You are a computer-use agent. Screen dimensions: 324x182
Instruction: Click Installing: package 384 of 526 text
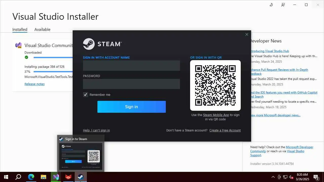click(44, 67)
